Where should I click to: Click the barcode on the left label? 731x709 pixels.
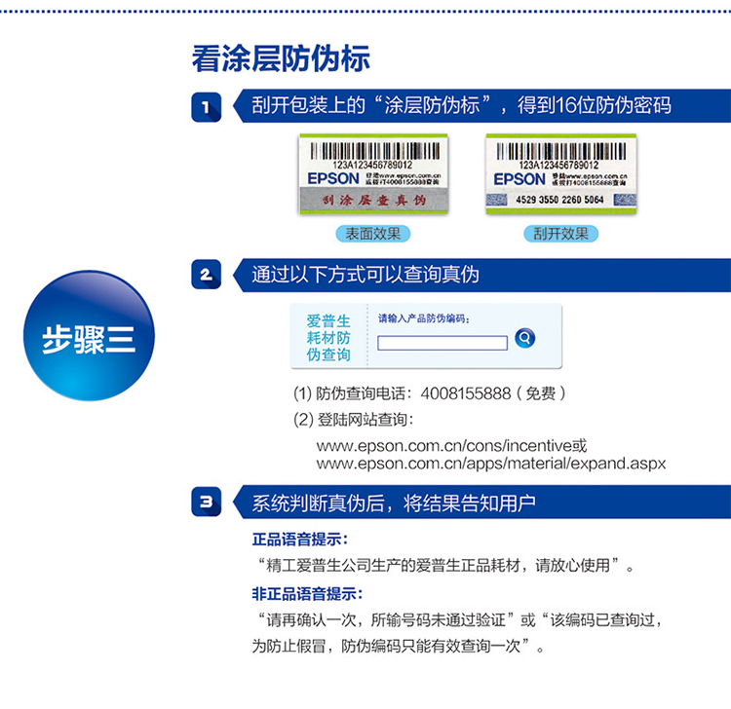(372, 151)
